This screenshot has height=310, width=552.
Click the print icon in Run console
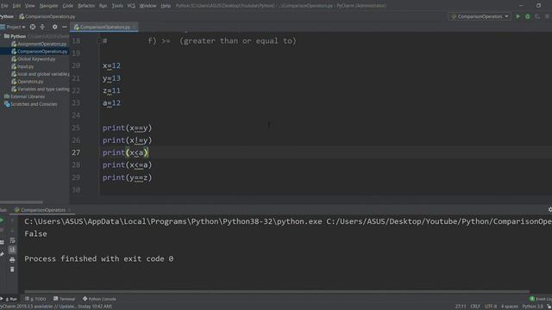pos(12,260)
